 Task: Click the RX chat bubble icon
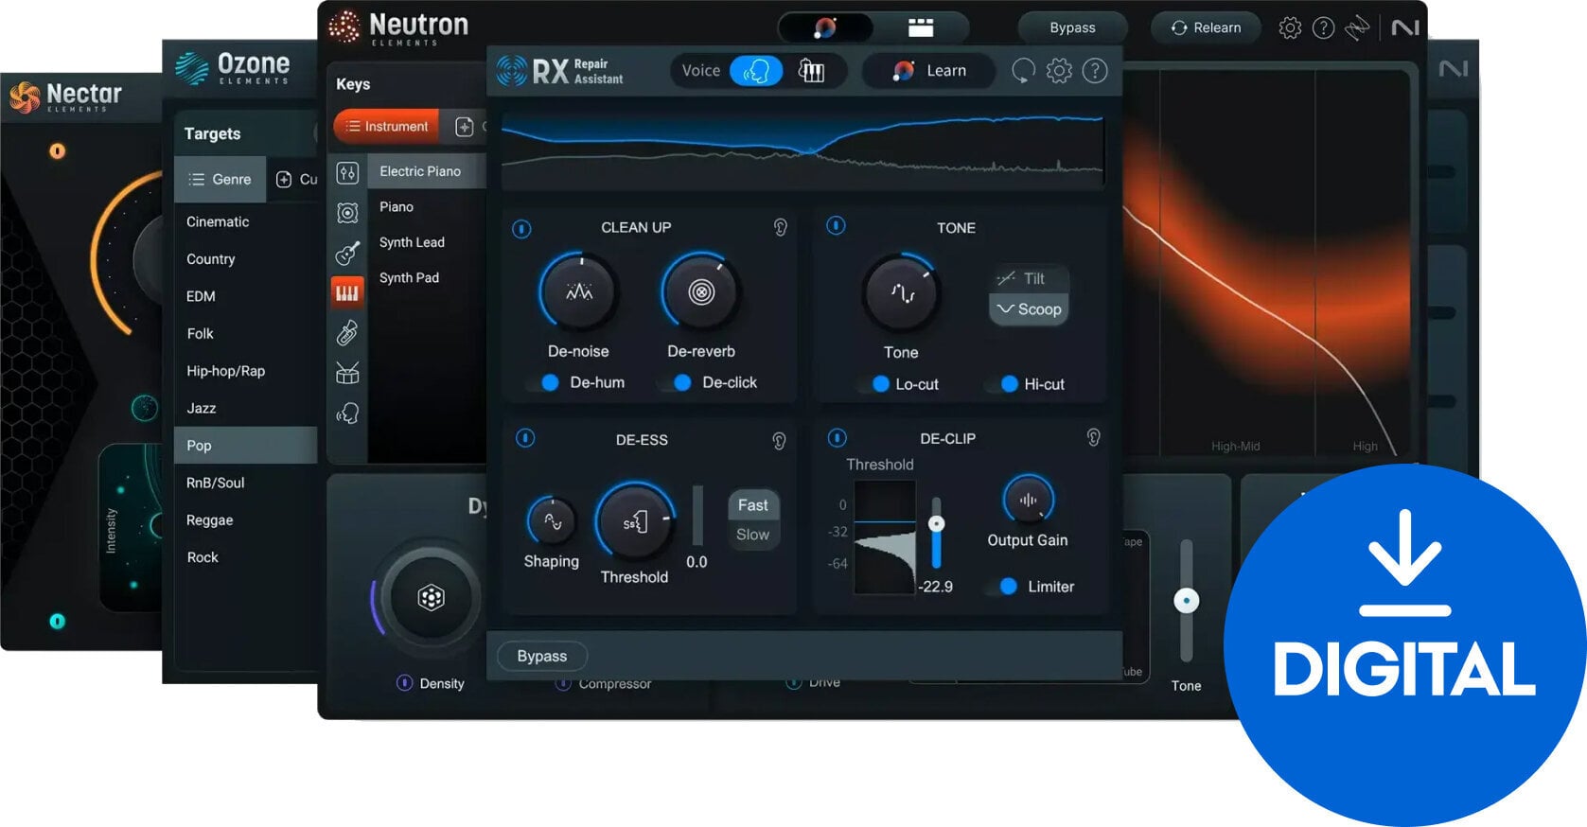tap(1023, 71)
